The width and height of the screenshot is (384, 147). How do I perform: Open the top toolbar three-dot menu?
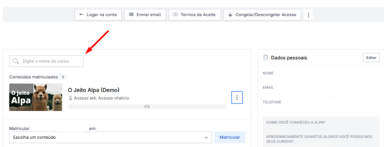click(x=308, y=15)
